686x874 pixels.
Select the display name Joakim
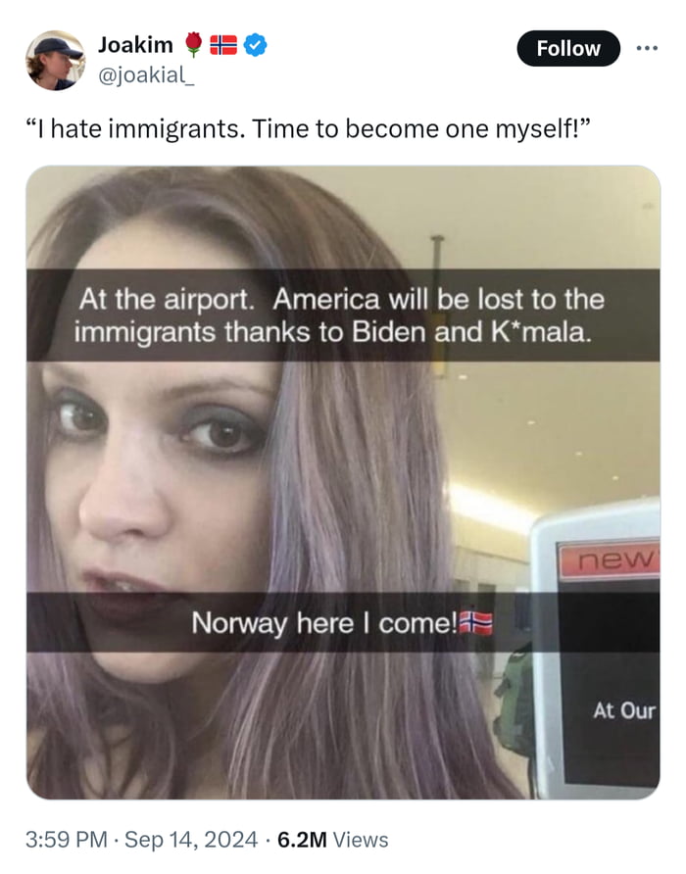[x=135, y=45]
